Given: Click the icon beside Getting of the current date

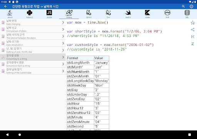Looking at the screenshot, I should [3, 71].
